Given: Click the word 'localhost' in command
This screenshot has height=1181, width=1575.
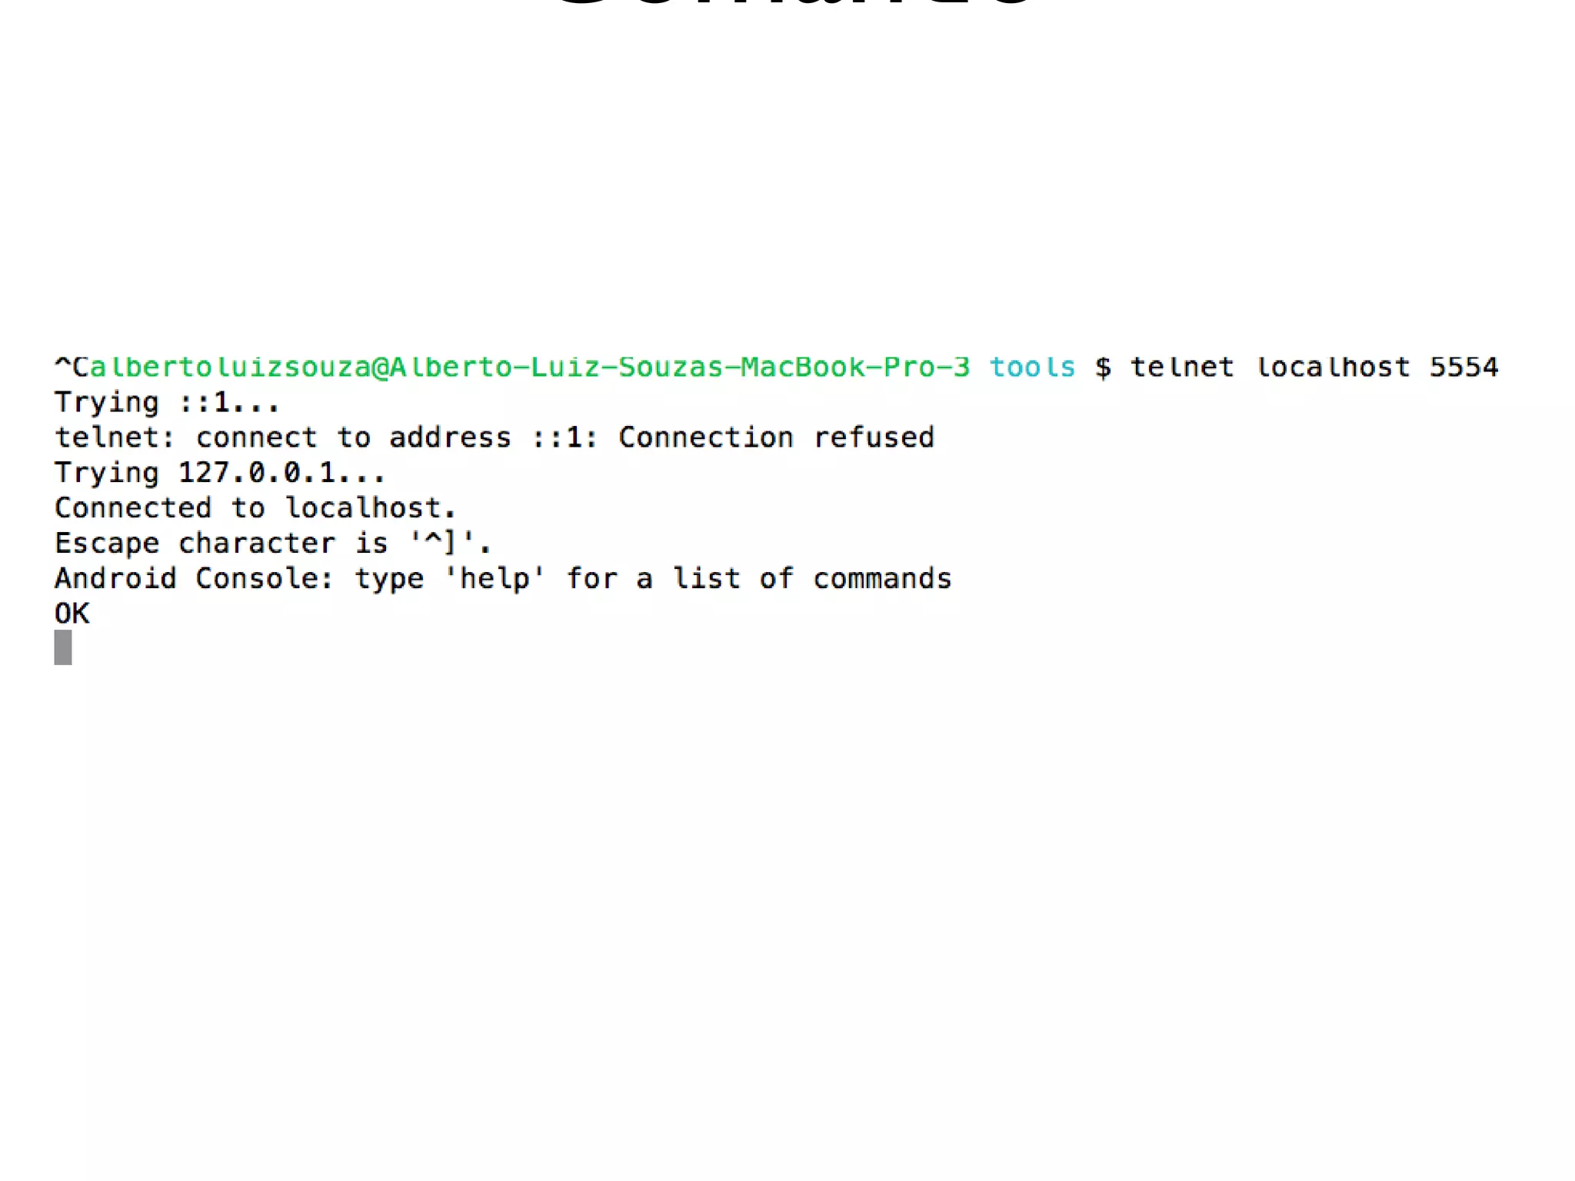Looking at the screenshot, I should pyautogui.click(x=1332, y=367).
